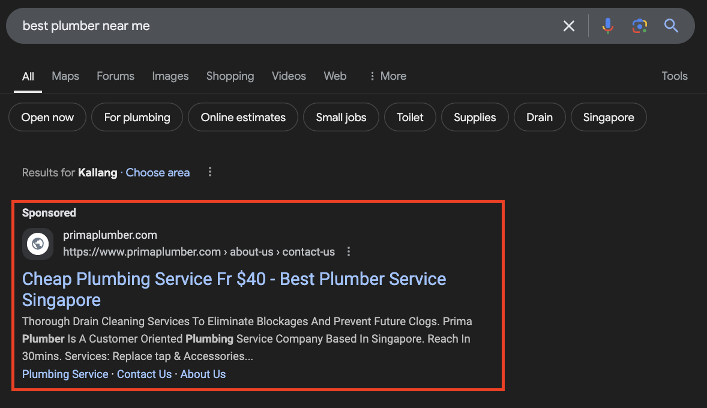Switch to the Forums tab
Image resolution: width=707 pixels, height=408 pixels.
point(115,76)
